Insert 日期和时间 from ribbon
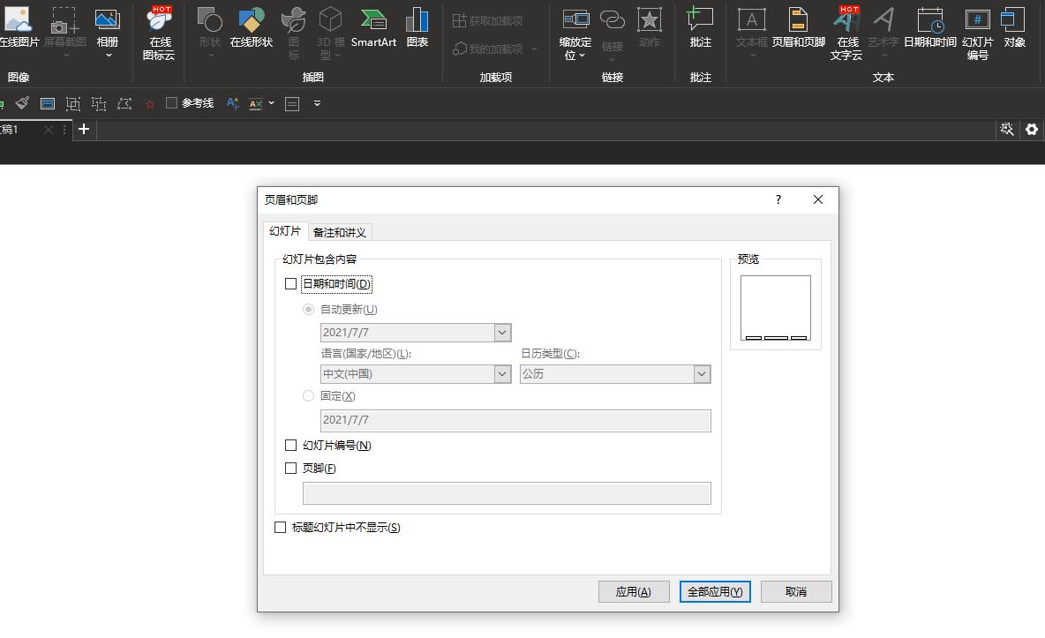Viewport: 1045px width, 638px height. point(929,26)
